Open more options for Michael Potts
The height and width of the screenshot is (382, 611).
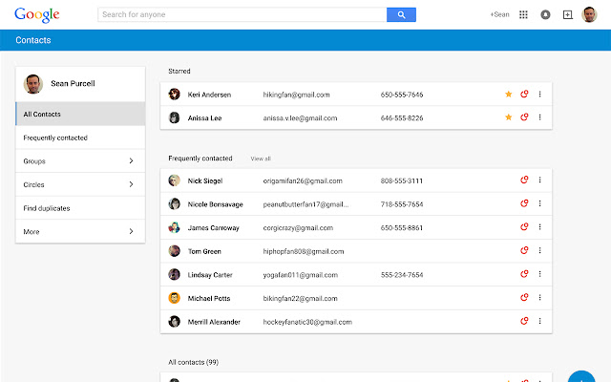(x=539, y=297)
